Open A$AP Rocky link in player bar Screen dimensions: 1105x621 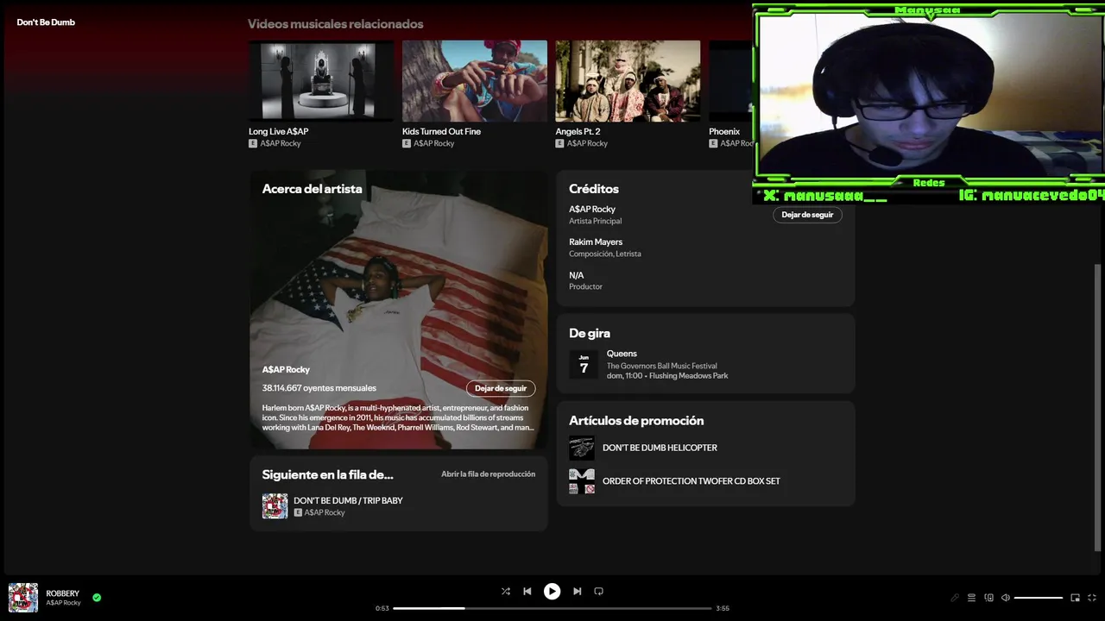[x=63, y=603]
